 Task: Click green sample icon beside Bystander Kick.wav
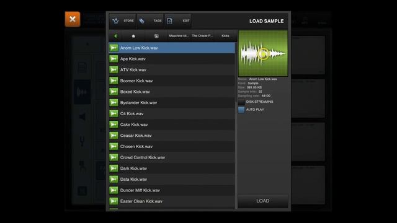point(114,103)
